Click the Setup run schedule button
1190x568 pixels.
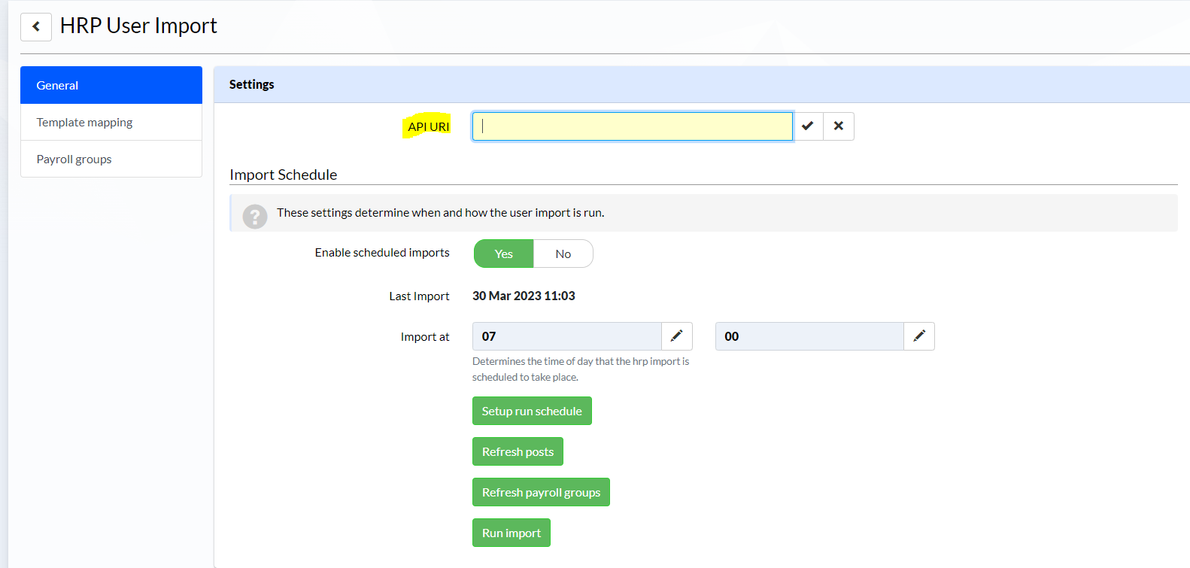tap(532, 411)
